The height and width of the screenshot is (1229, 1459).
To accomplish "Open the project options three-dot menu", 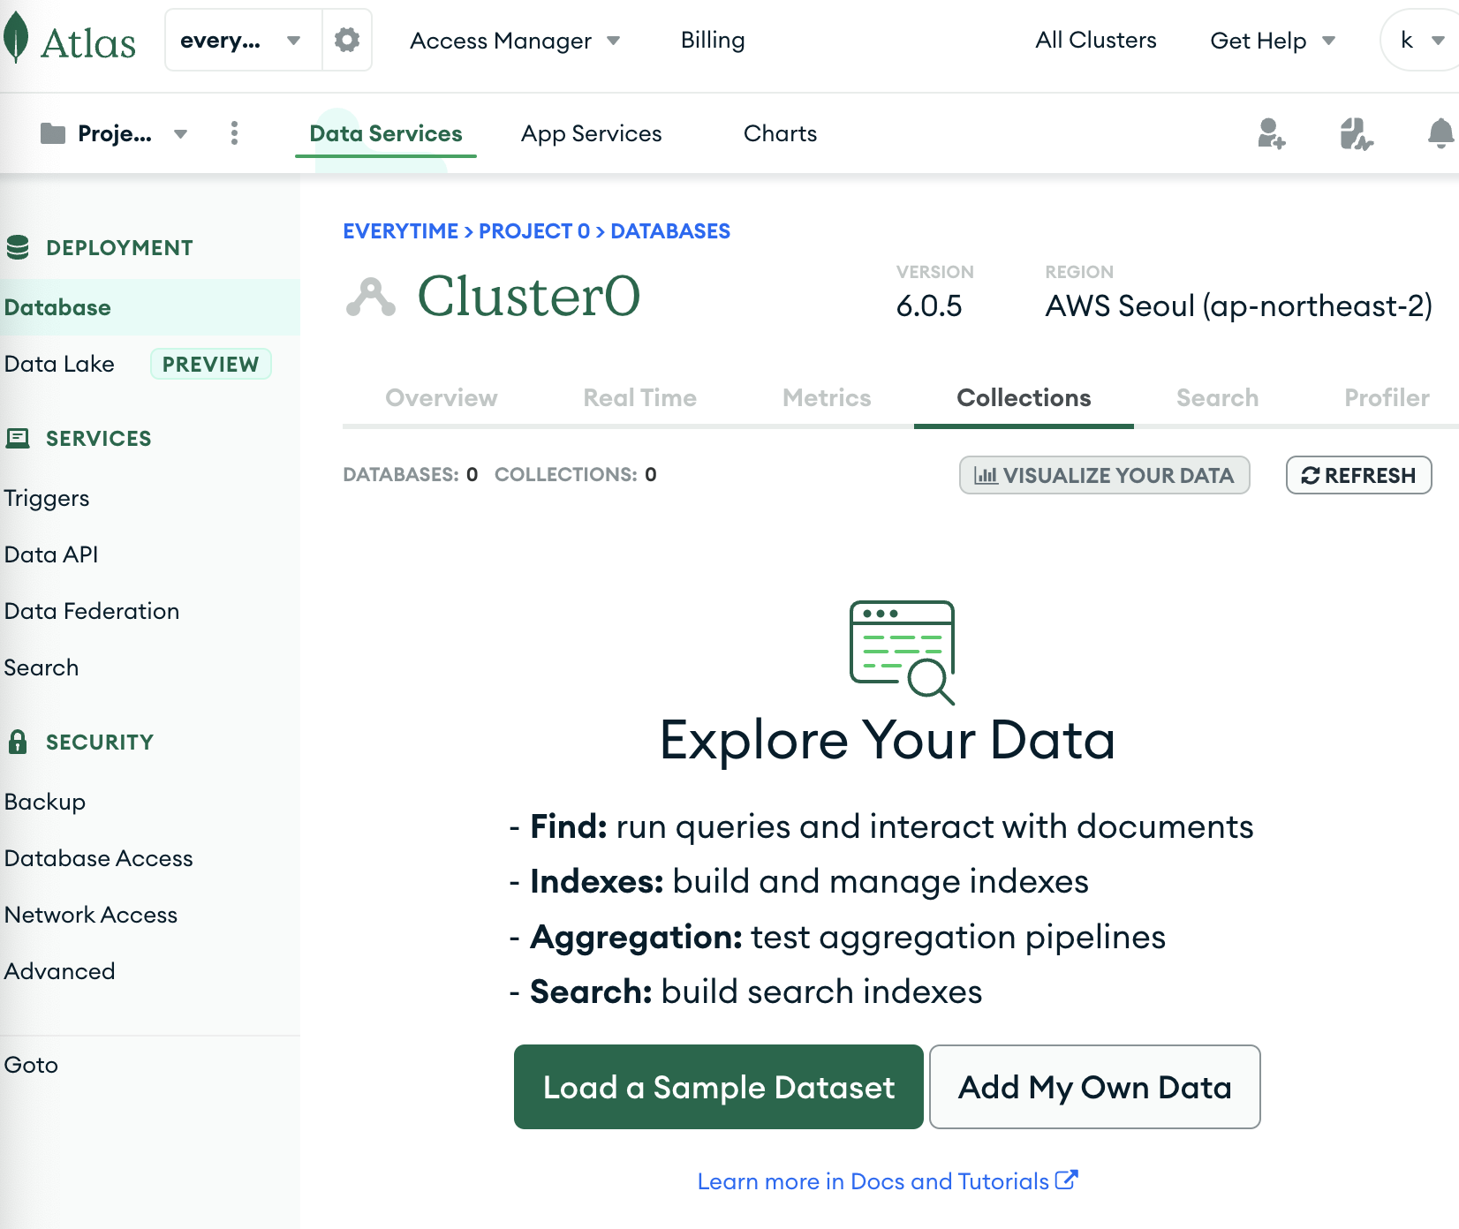I will [x=234, y=133].
